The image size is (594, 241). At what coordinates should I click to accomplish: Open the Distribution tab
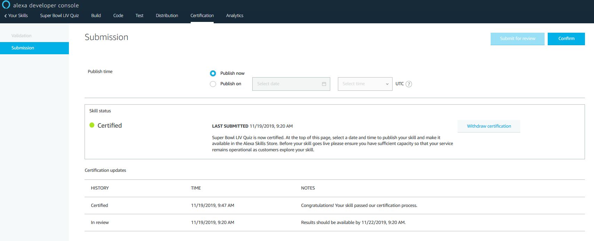click(167, 16)
